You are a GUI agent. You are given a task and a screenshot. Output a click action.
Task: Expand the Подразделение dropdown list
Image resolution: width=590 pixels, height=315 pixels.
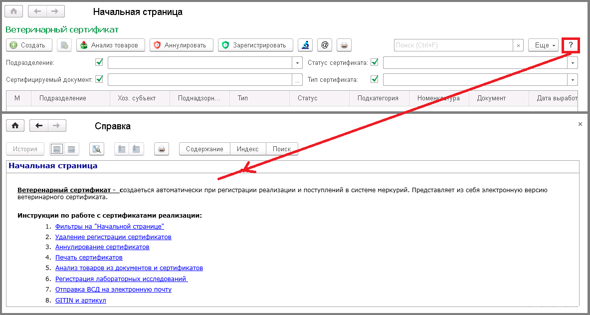[298, 63]
